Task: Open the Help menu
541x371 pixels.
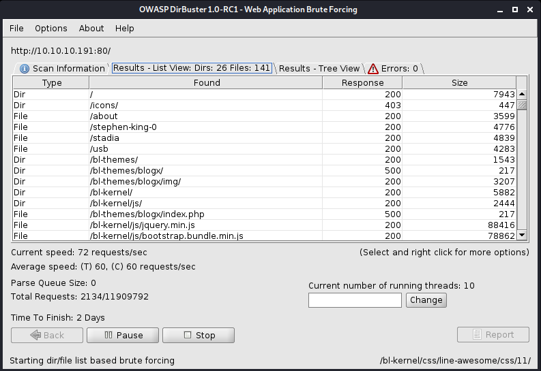Action: pyautogui.click(x=124, y=28)
